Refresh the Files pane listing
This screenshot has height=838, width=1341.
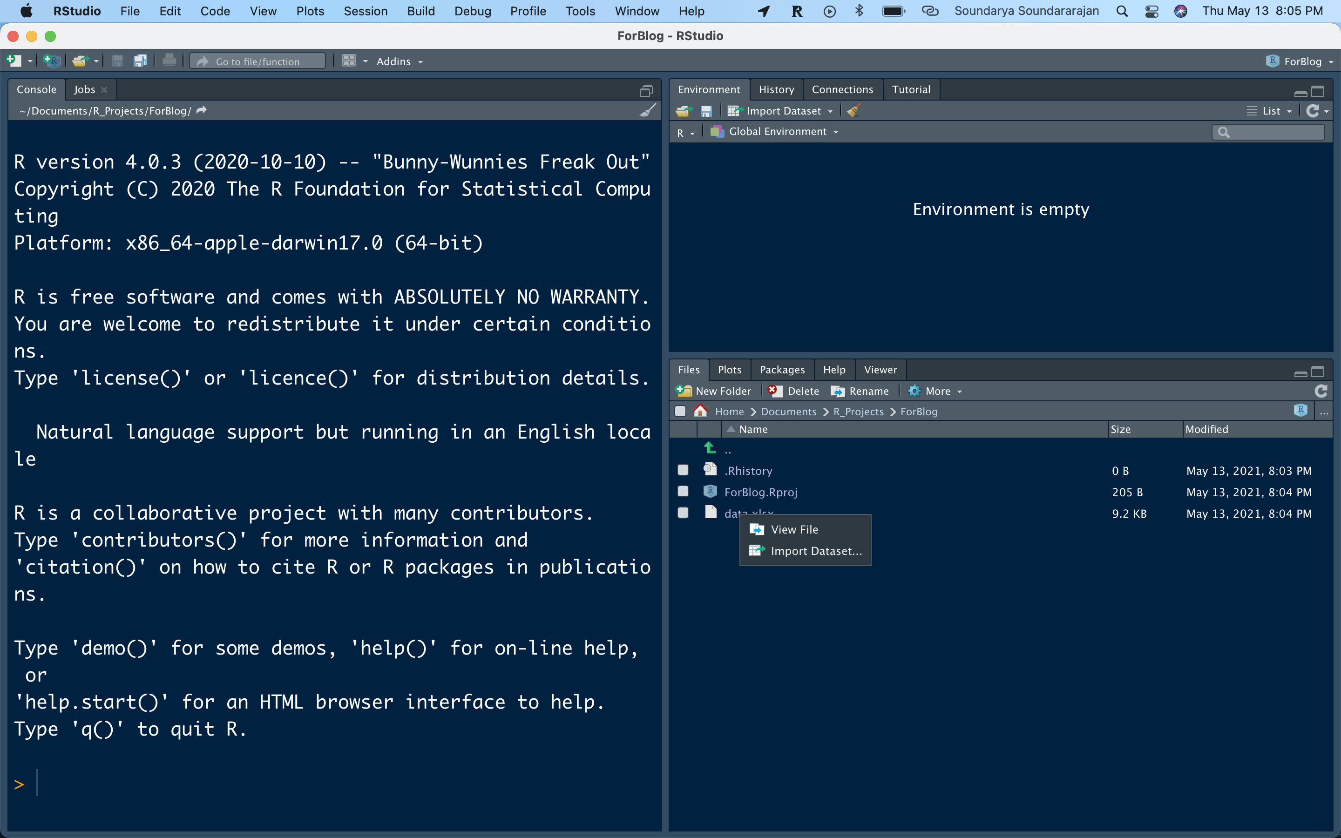click(x=1321, y=391)
